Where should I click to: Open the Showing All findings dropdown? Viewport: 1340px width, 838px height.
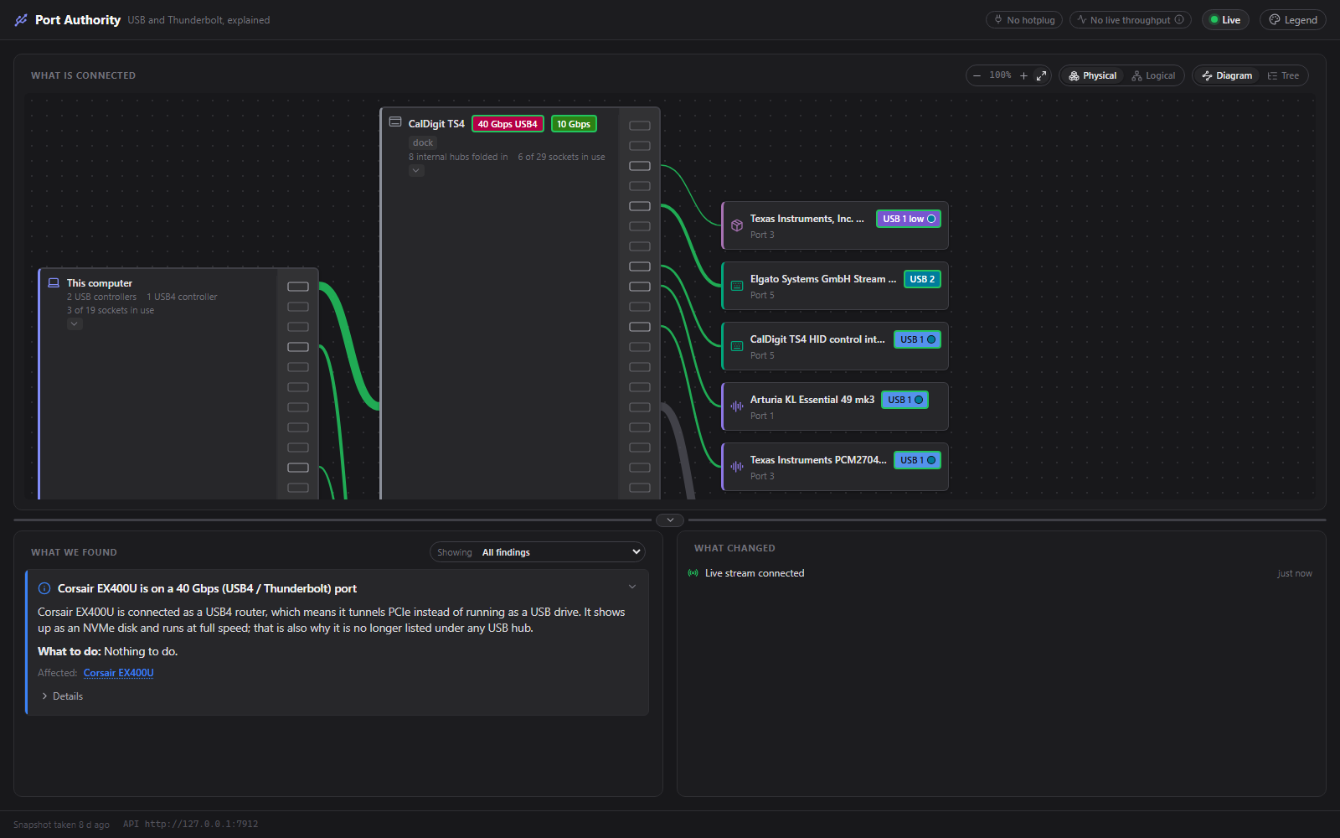click(538, 552)
